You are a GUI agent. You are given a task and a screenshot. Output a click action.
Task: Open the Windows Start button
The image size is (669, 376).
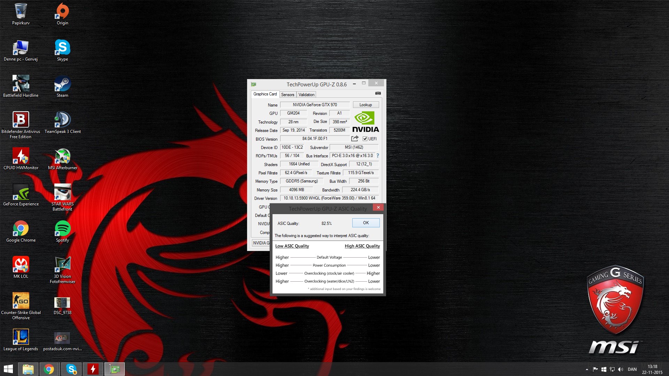tap(8, 369)
